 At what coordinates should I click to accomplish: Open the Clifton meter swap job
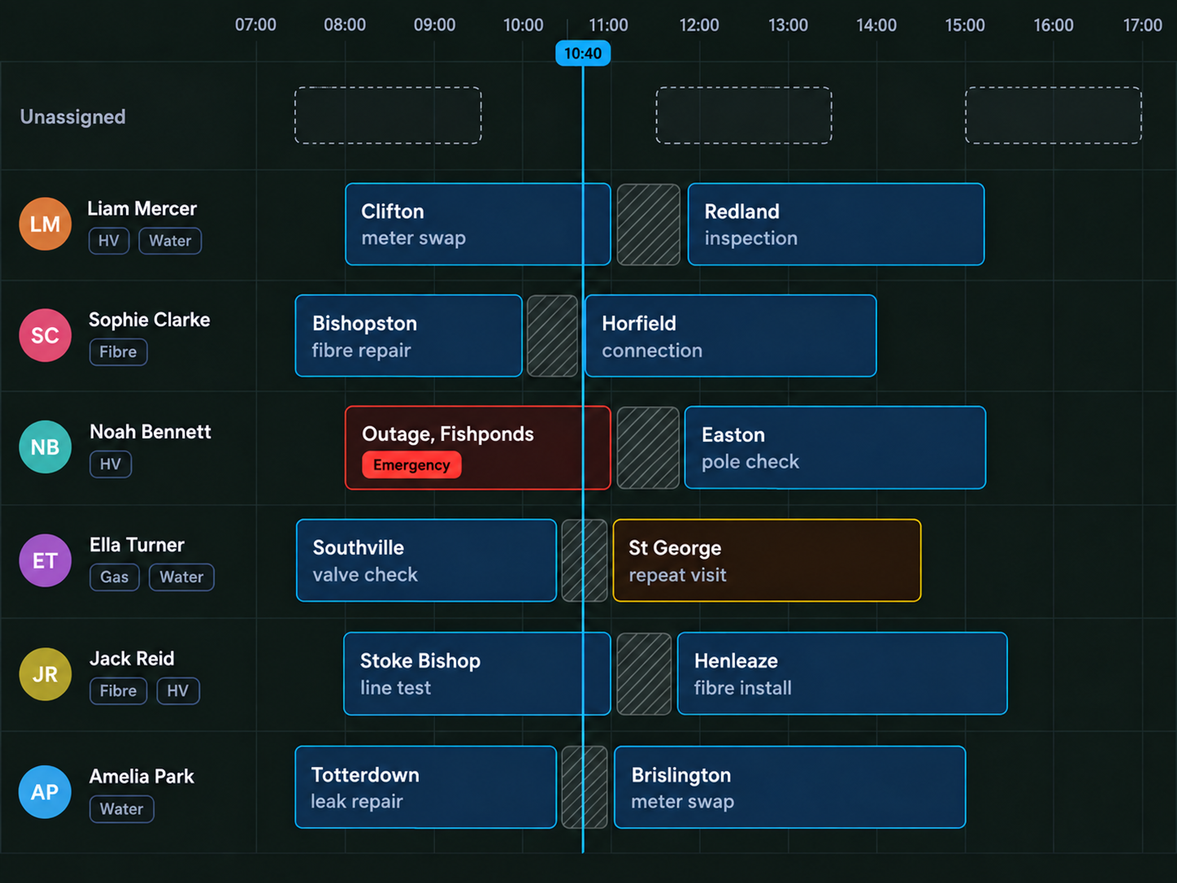477,224
